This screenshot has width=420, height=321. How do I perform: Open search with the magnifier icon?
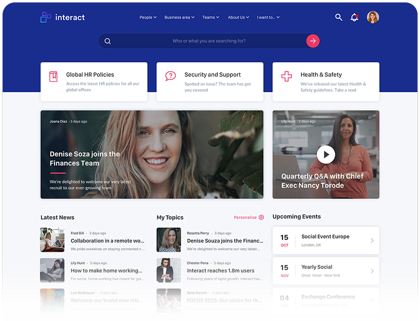pyautogui.click(x=339, y=17)
